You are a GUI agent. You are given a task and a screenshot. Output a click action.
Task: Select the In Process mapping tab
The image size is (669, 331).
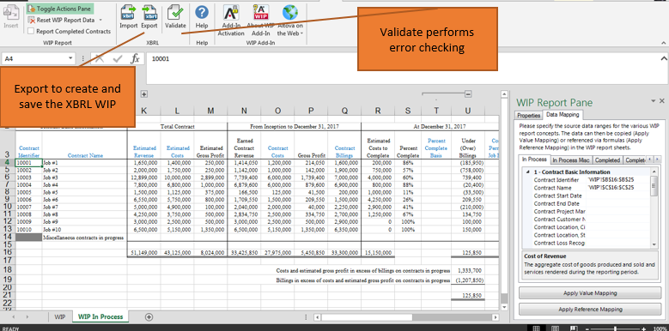[535, 159]
